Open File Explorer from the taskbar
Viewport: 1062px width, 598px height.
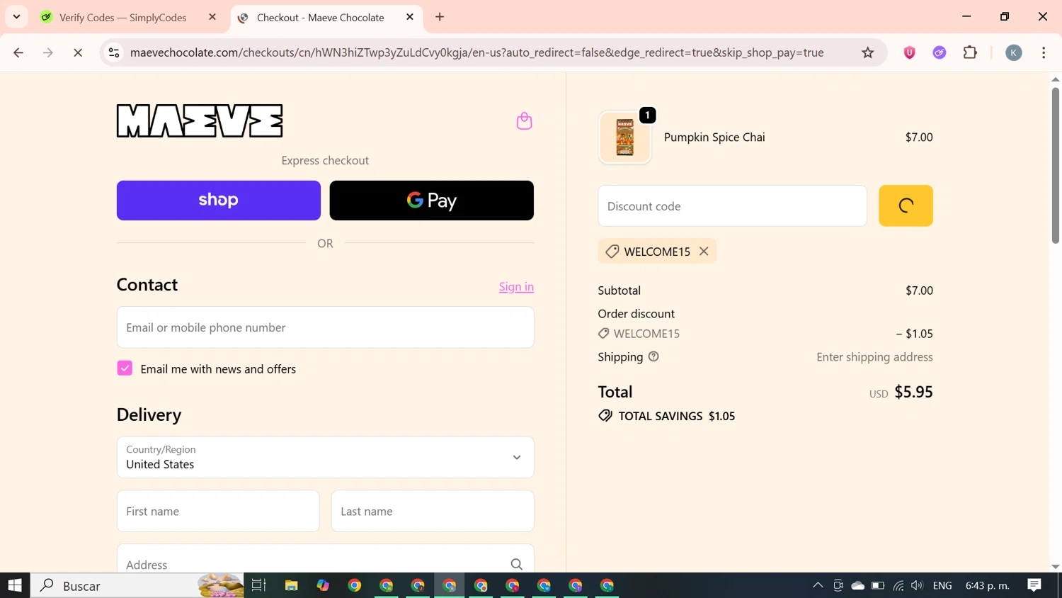click(x=291, y=585)
